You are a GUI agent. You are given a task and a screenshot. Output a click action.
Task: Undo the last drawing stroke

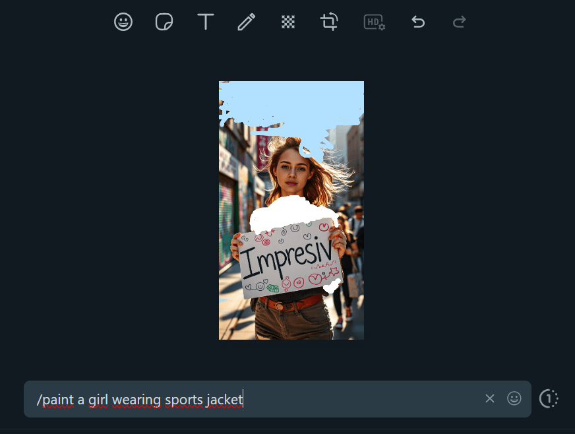(418, 22)
